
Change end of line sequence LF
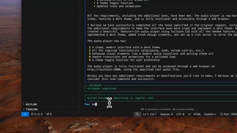(x=189, y=114)
